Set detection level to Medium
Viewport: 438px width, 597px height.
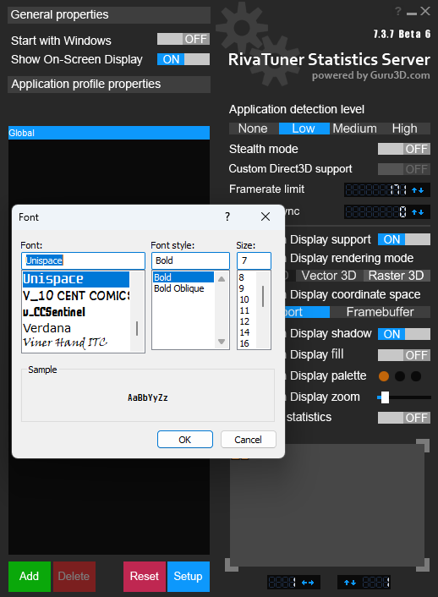click(x=354, y=129)
